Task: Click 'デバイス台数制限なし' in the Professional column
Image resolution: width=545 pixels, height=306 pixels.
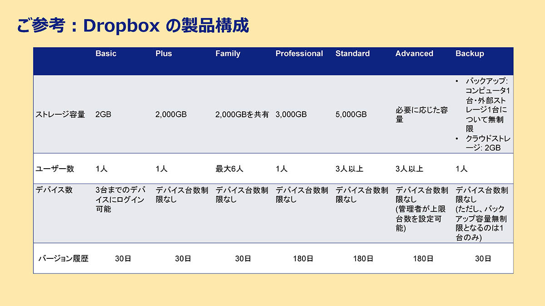Action: [x=302, y=195]
